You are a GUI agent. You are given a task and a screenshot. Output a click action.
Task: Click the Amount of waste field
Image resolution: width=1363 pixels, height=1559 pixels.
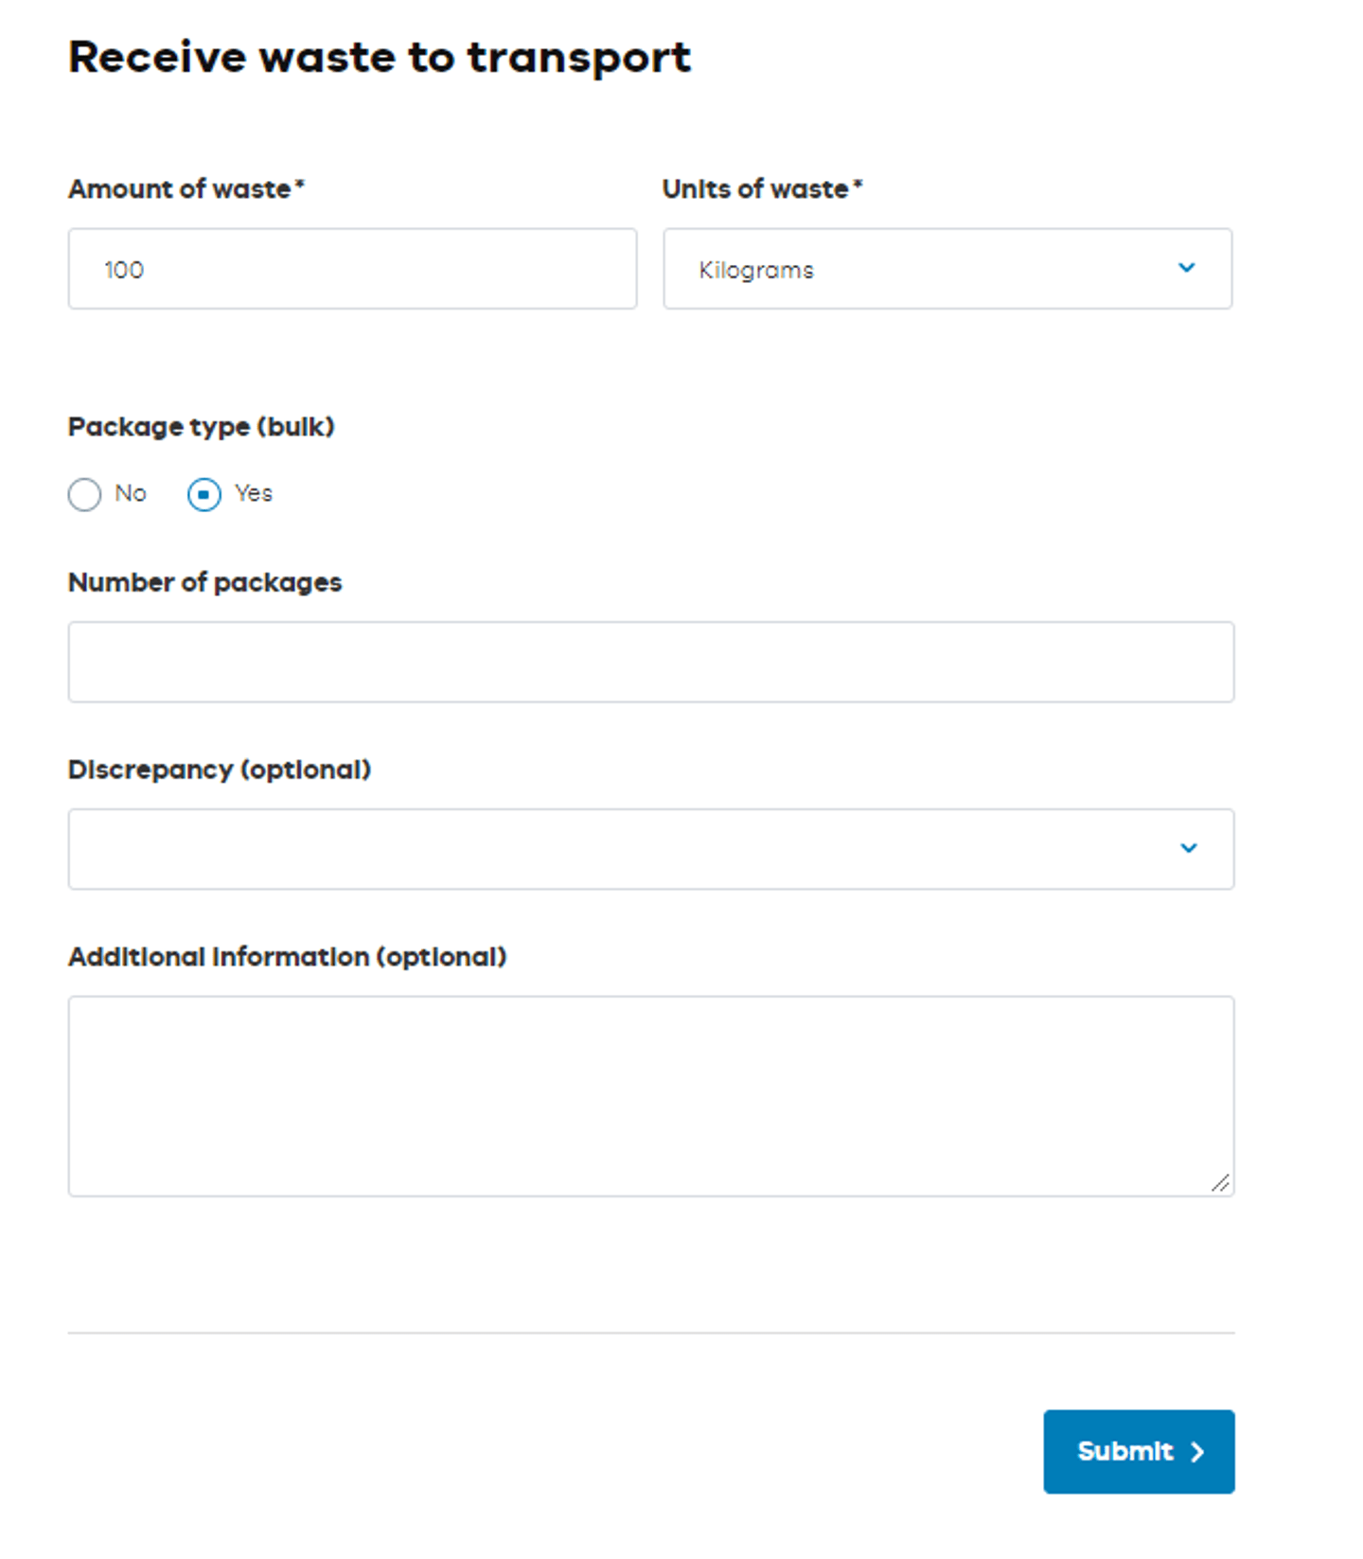(x=351, y=268)
